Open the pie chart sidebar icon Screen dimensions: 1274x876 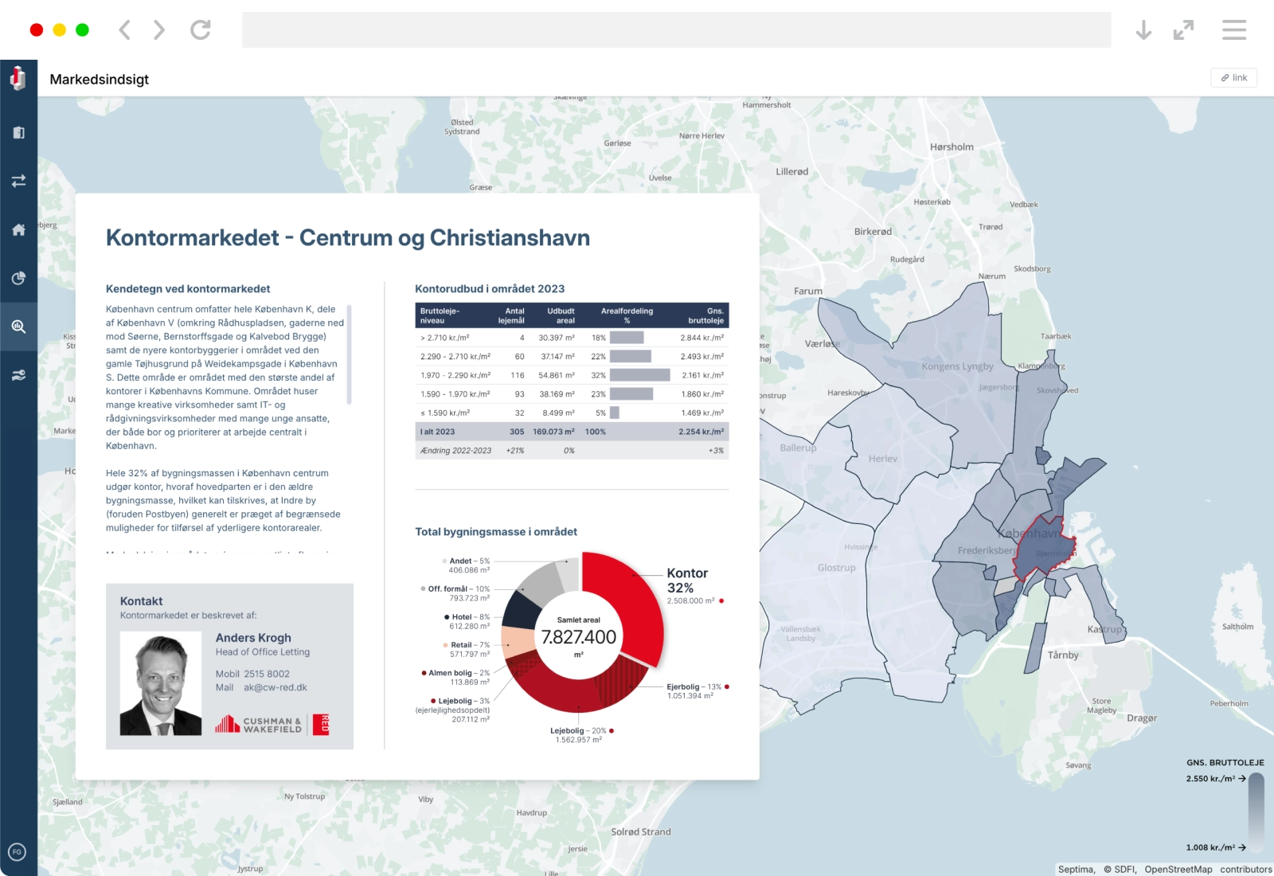point(18,278)
